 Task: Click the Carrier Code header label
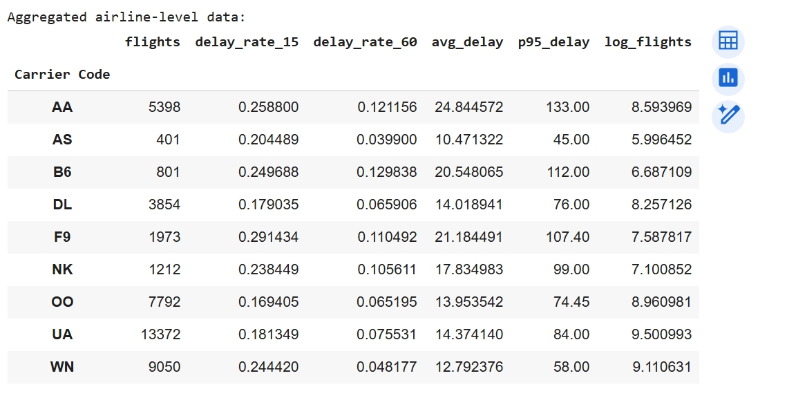pos(61,75)
